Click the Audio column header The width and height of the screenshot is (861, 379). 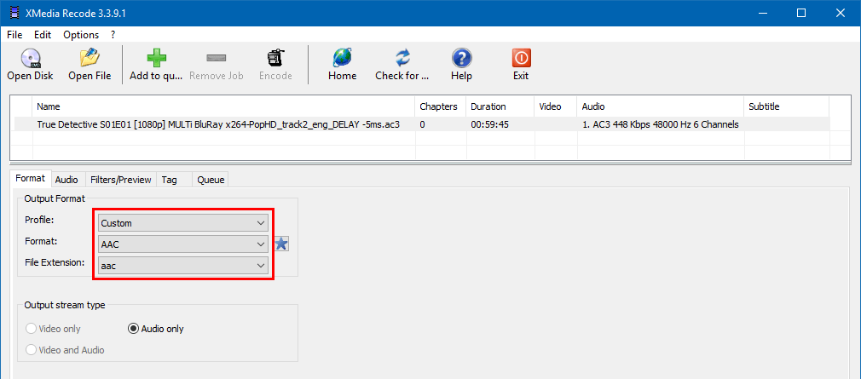(660, 106)
